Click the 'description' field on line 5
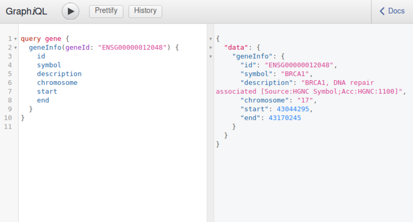This screenshot has width=413, height=222. click(x=59, y=74)
